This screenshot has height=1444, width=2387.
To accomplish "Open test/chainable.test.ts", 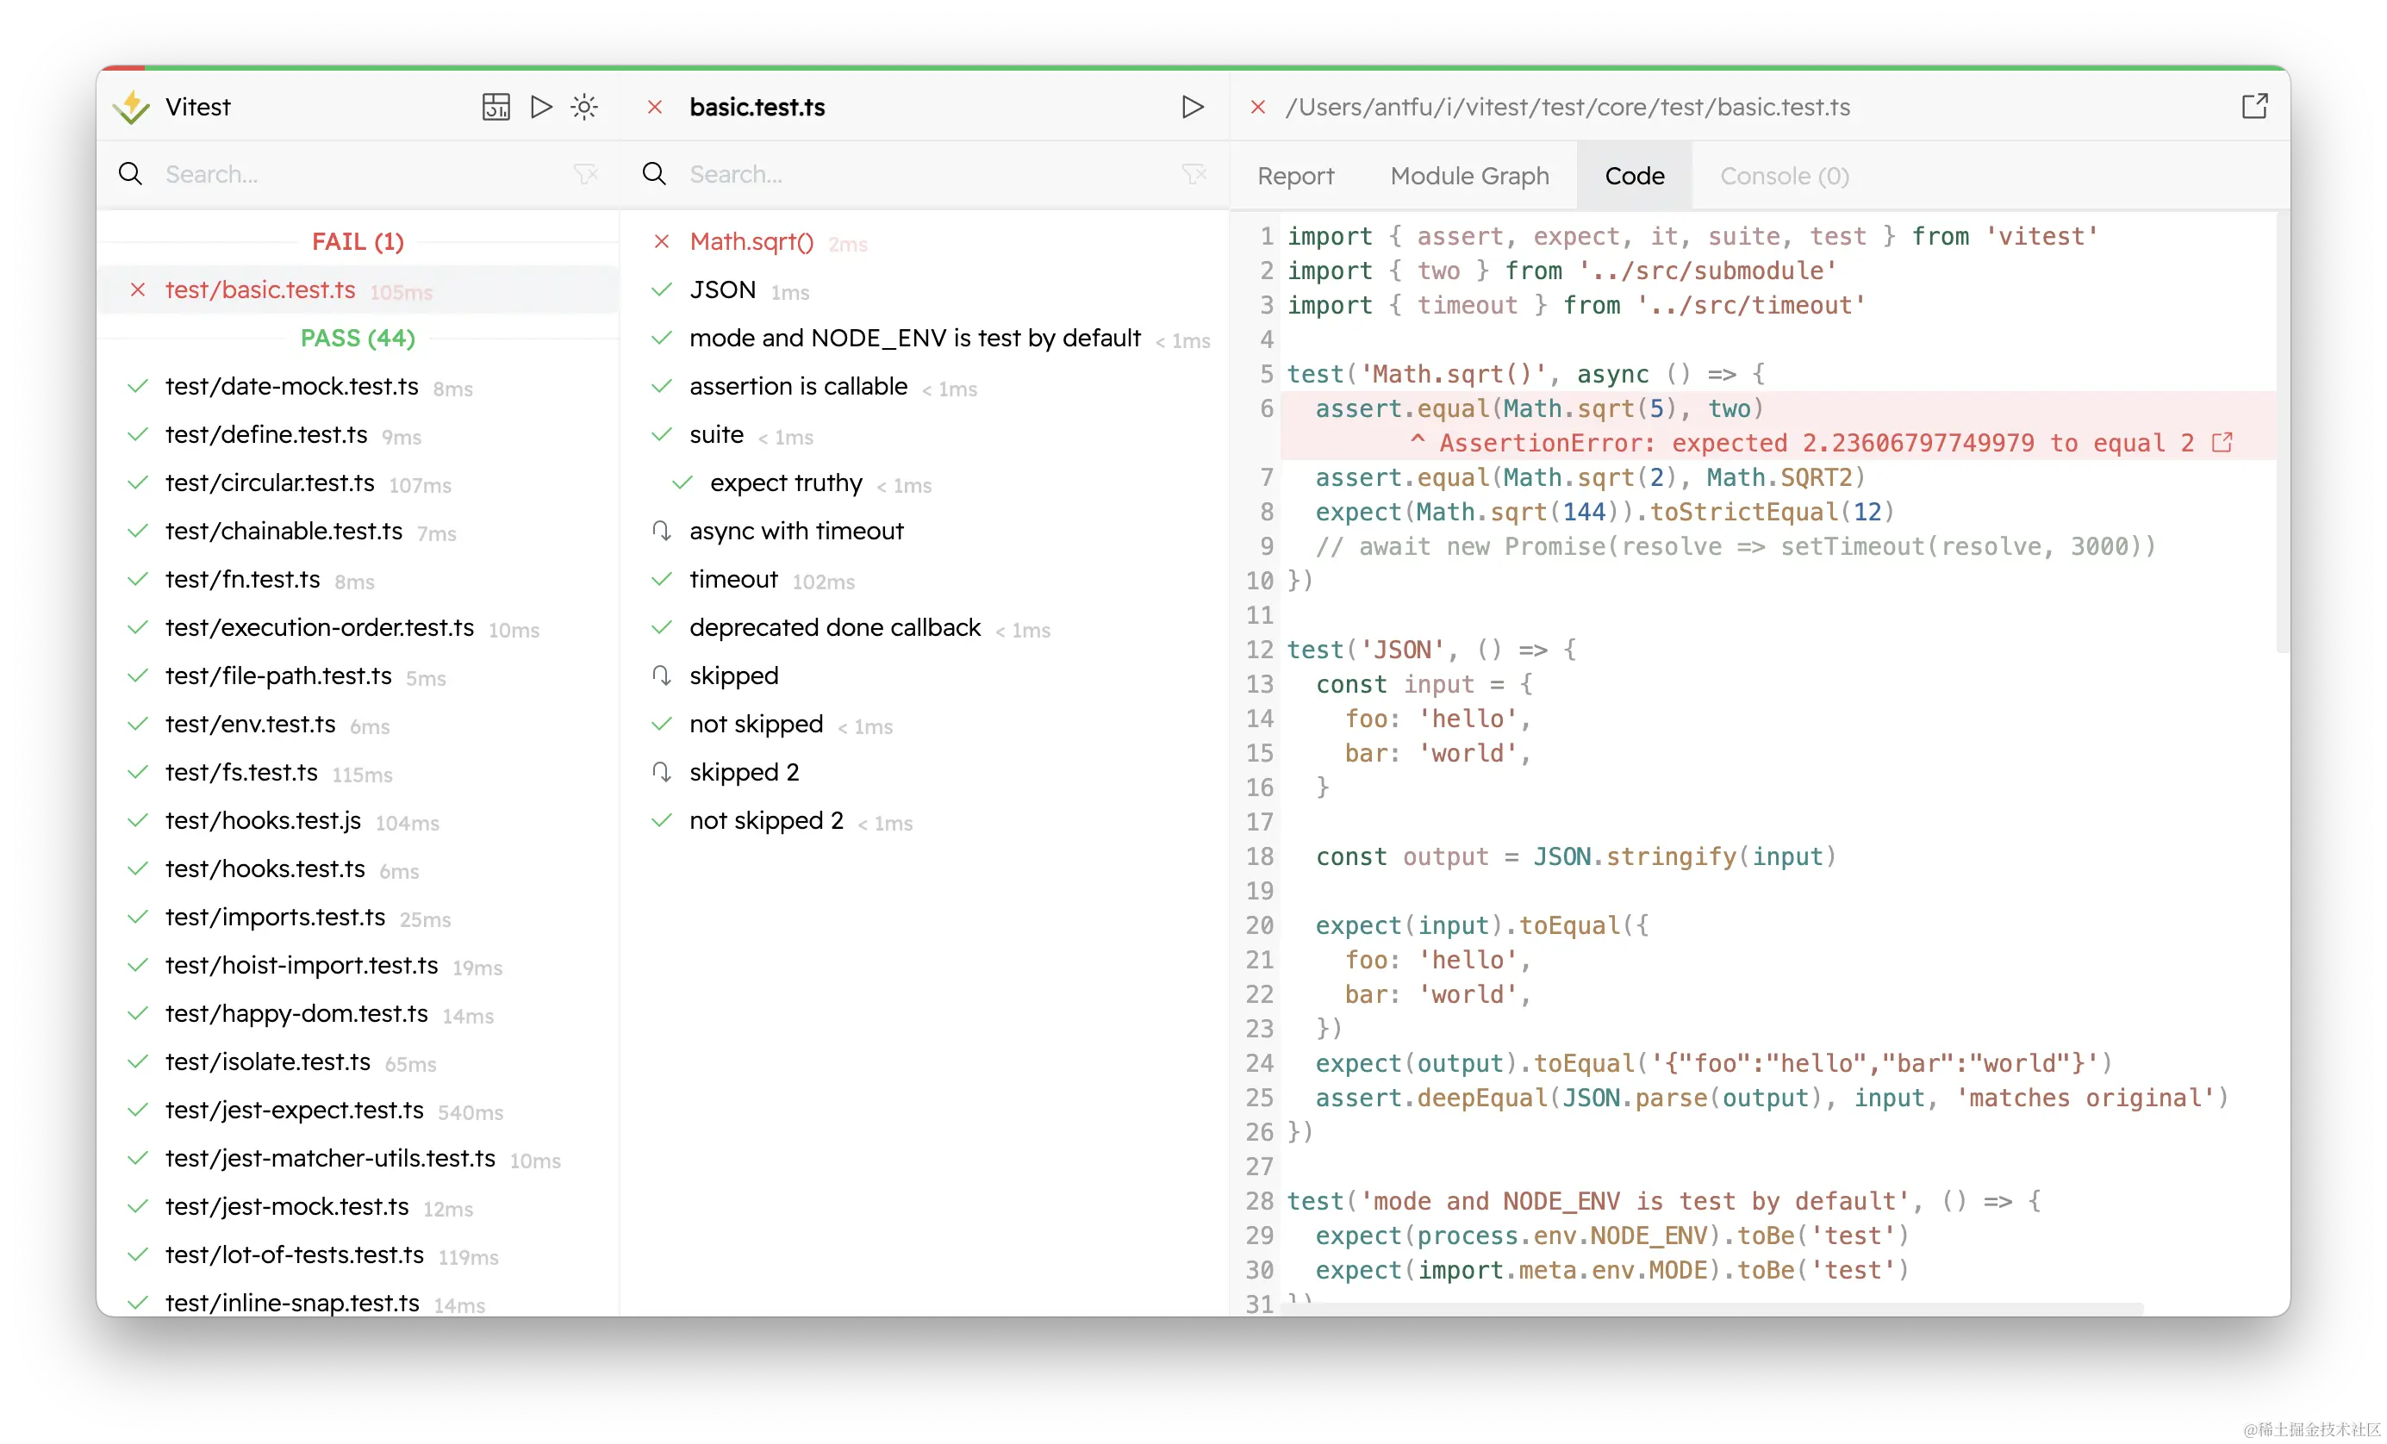I will pos(358,532).
